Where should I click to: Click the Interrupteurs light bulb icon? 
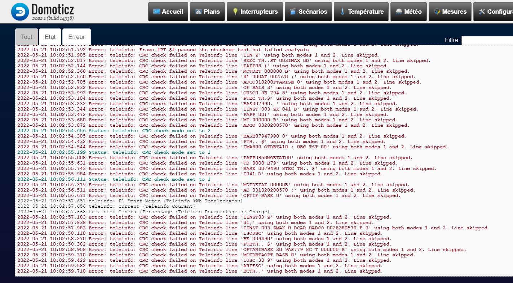point(235,12)
